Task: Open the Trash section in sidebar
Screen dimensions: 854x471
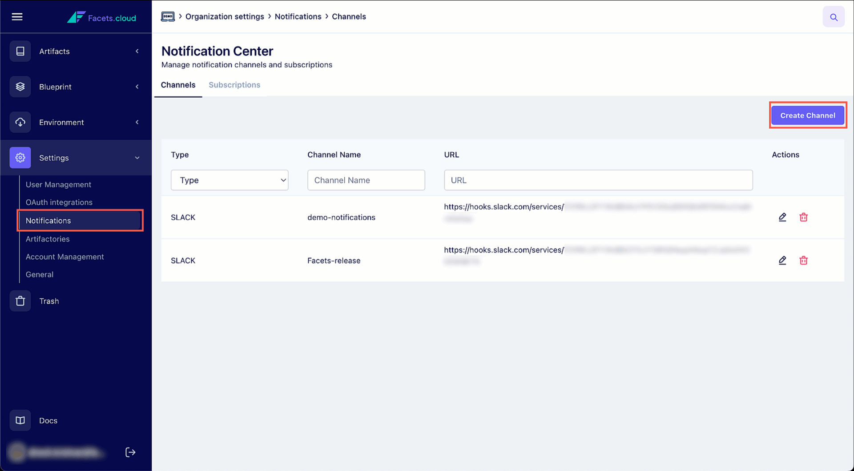Action: (x=49, y=301)
